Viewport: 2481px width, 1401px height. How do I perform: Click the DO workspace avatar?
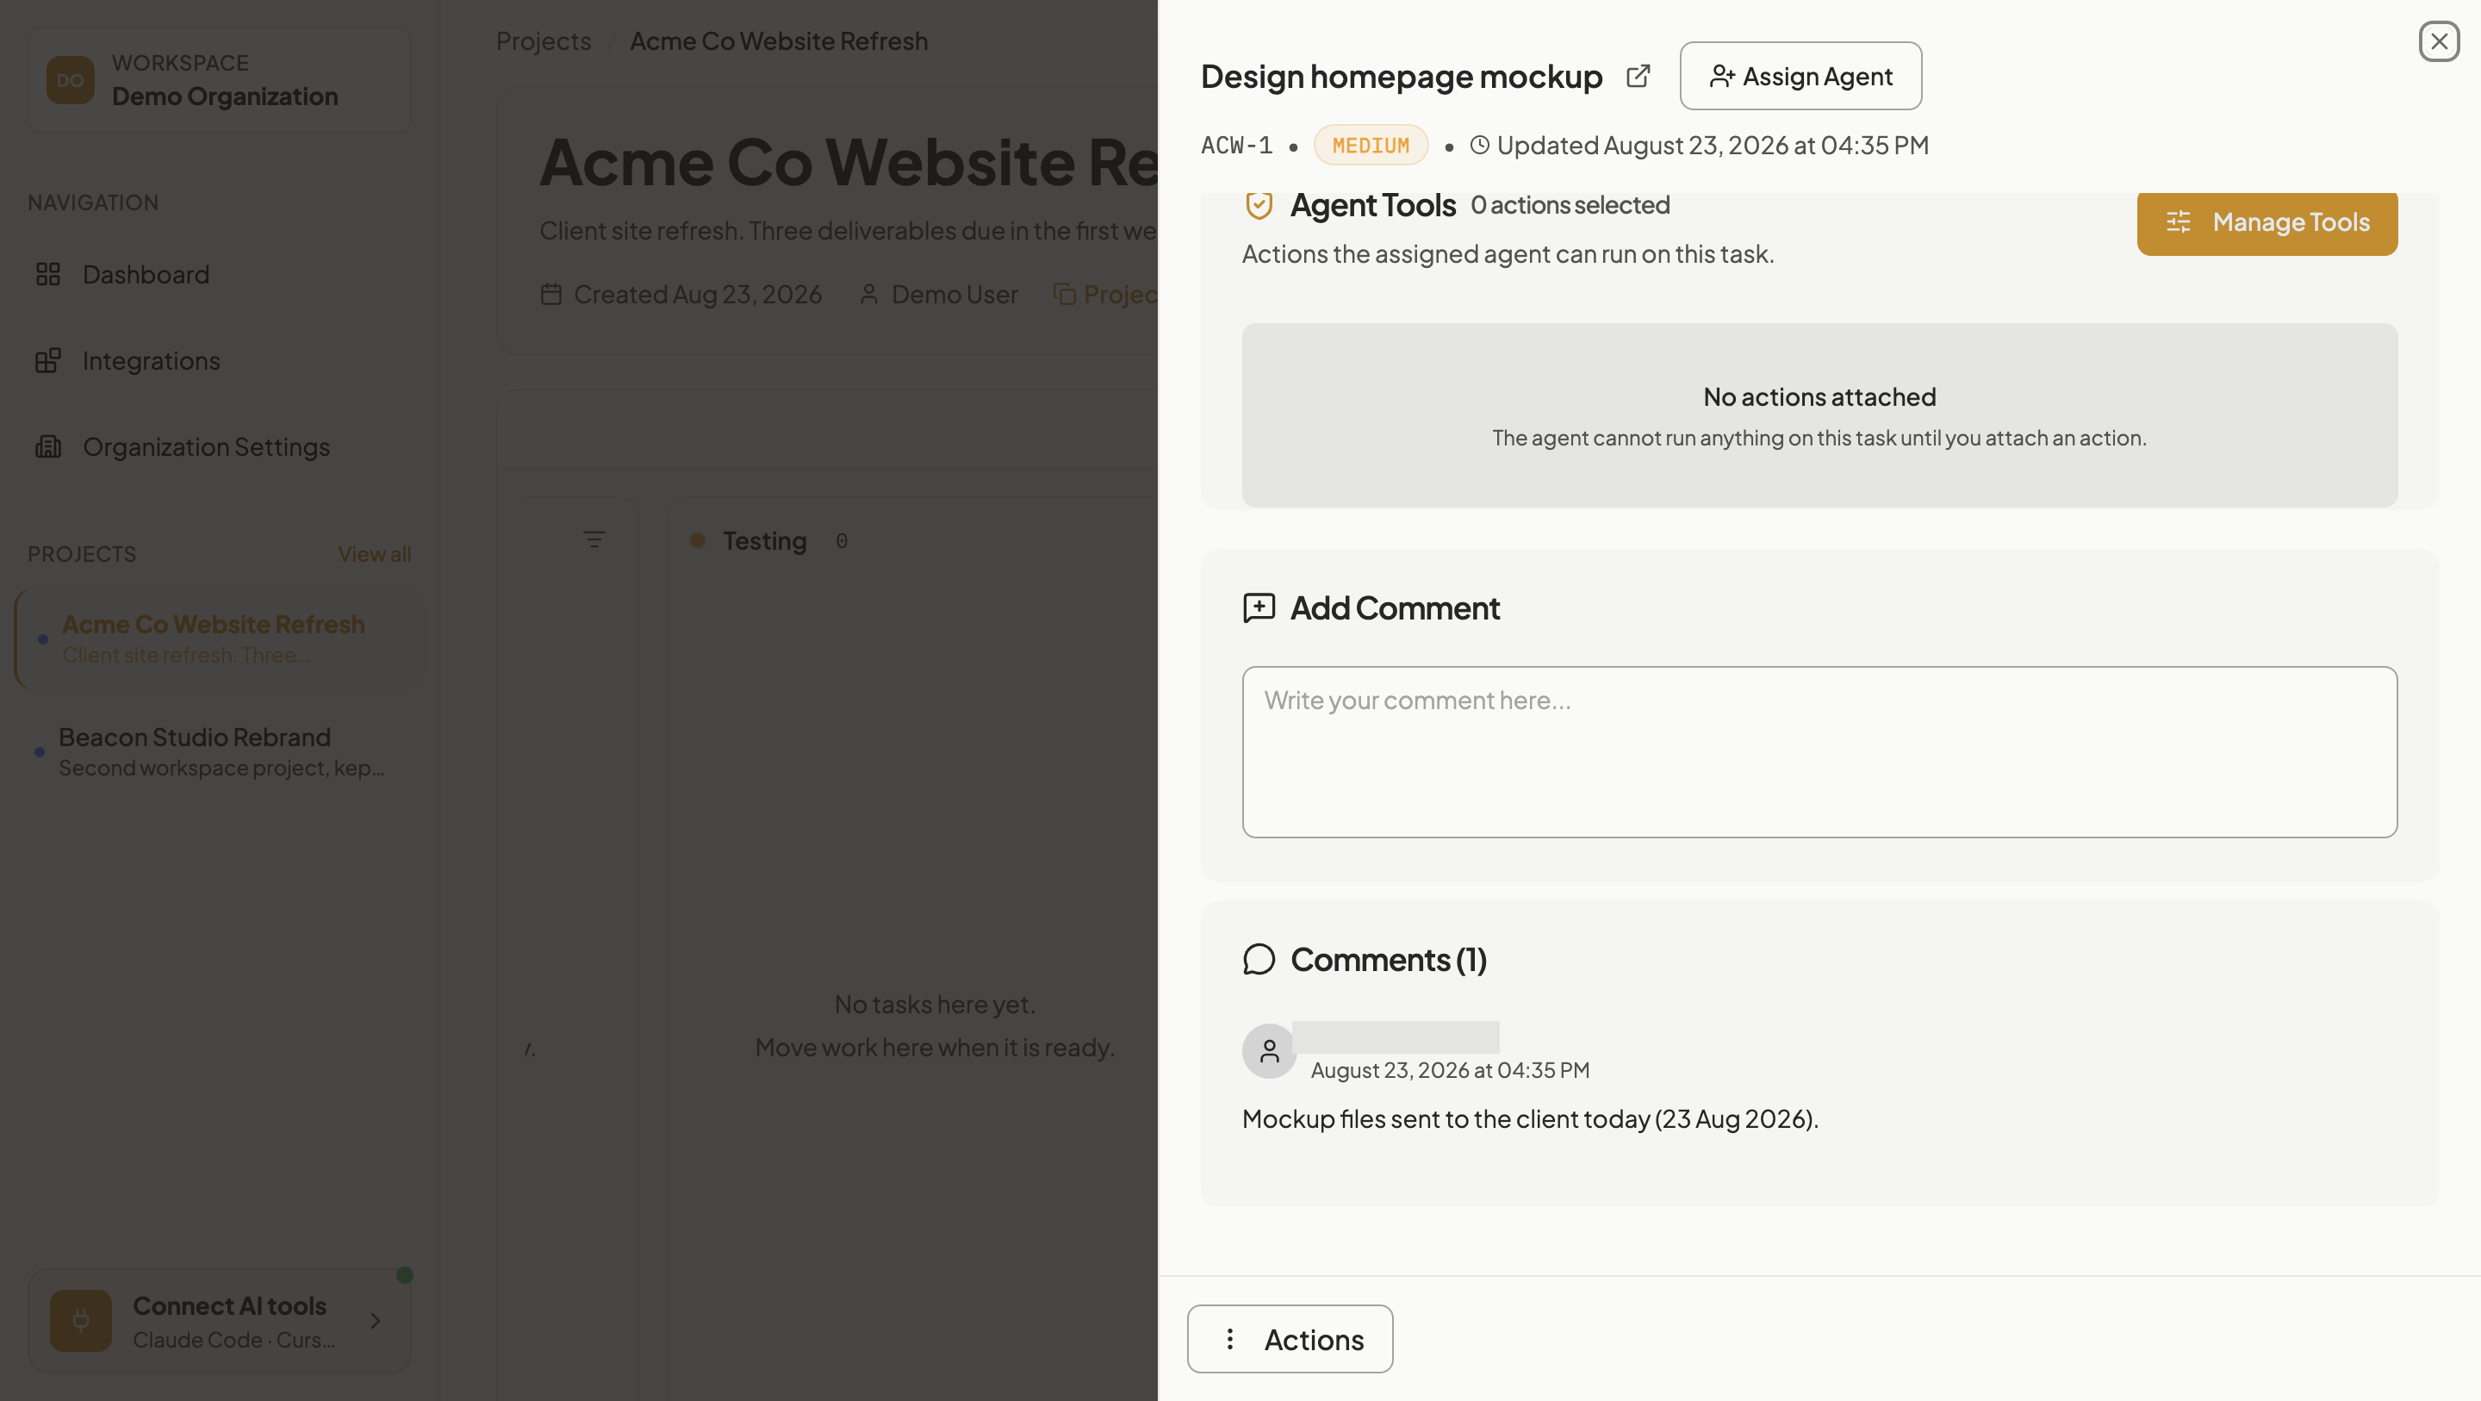point(71,80)
